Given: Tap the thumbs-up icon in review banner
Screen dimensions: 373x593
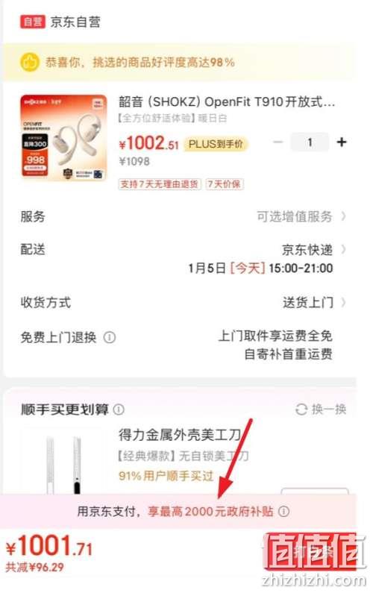Looking at the screenshot, I should (30, 62).
